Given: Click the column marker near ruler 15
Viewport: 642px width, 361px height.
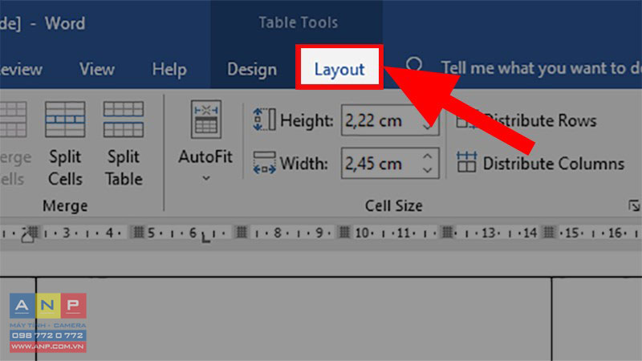Looking at the screenshot, I should (x=549, y=233).
